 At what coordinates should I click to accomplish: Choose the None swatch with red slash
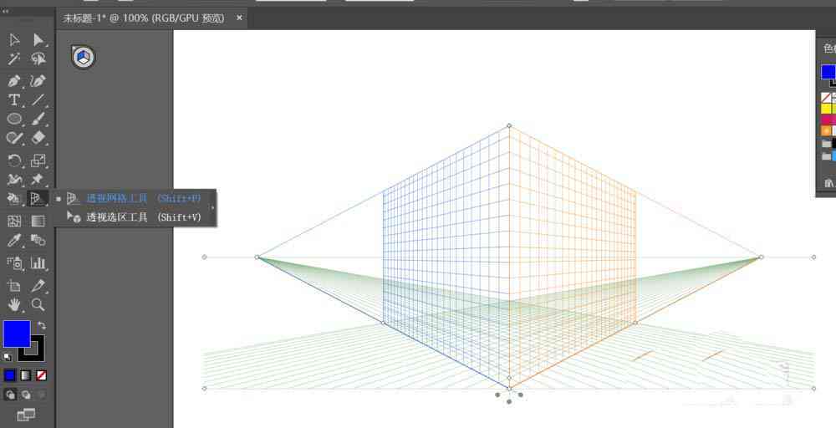pyautogui.click(x=827, y=98)
